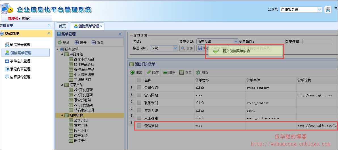Select 混合式框架 tree node
This screenshot has width=338, height=150.
pyautogui.click(x=80, y=100)
